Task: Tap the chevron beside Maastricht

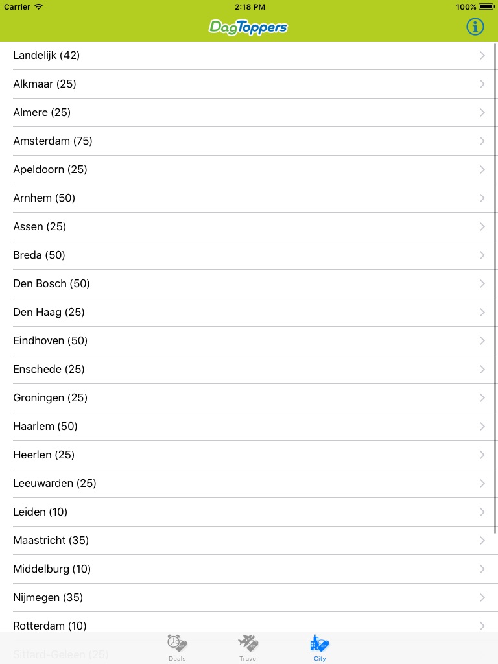Action: tap(482, 541)
